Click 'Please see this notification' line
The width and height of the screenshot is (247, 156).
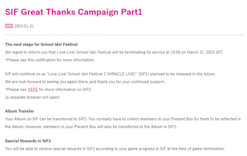coord(50,60)
